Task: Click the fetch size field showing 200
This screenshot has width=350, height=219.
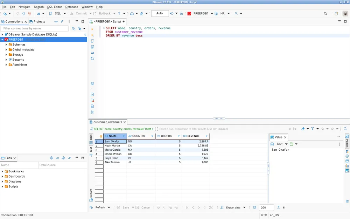Action: click(266, 207)
